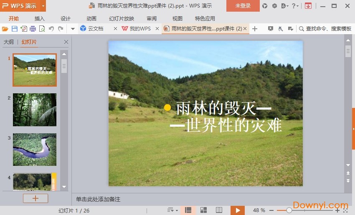Click the zoom slider handle

[x=289, y=210]
